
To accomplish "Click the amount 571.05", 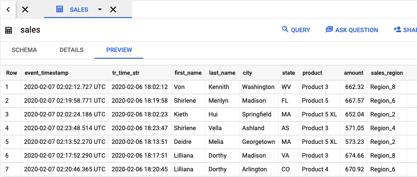I will (355, 128).
